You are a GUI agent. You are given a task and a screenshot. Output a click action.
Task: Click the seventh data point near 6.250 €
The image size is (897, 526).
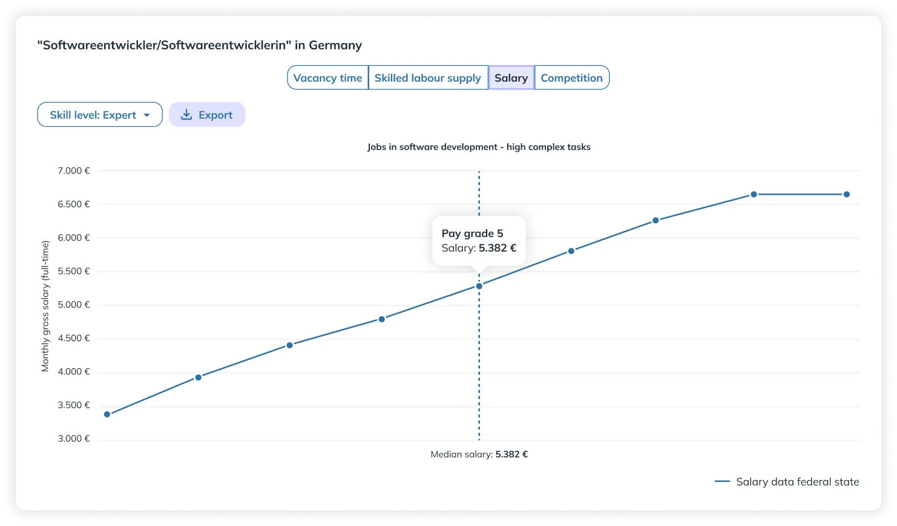coord(655,221)
